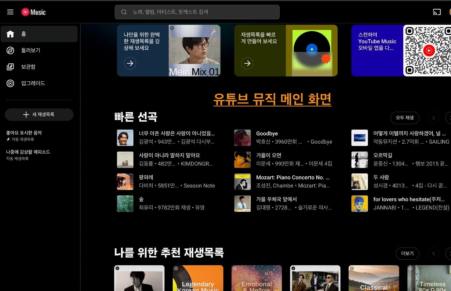Select the 홈 (Home) icon in the sidebar
451x291 pixels.
[10, 34]
